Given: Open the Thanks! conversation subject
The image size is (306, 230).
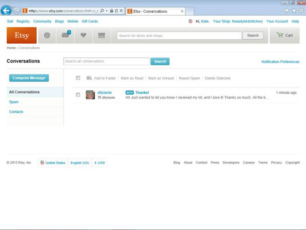Looking at the screenshot, I should [142, 93].
